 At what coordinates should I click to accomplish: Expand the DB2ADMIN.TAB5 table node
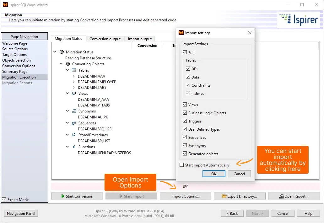tap(74, 87)
